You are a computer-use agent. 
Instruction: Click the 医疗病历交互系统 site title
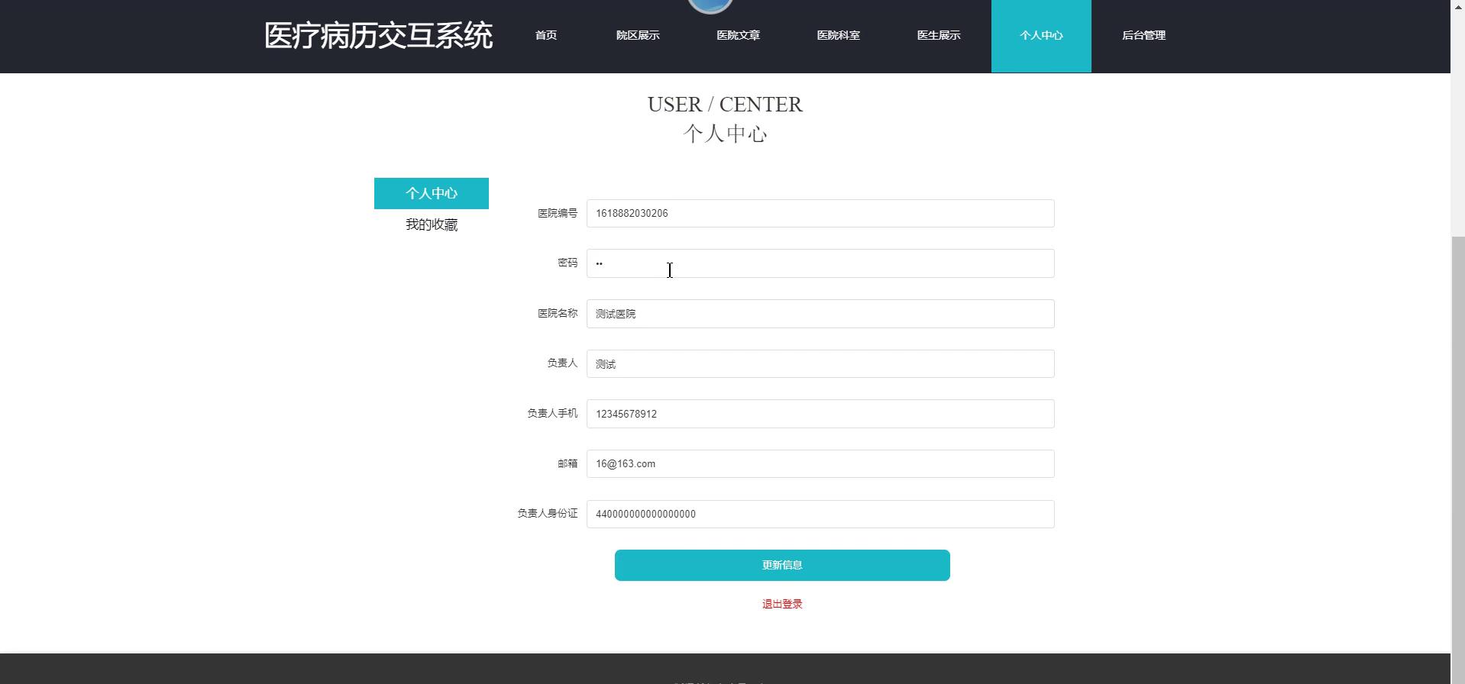(378, 36)
